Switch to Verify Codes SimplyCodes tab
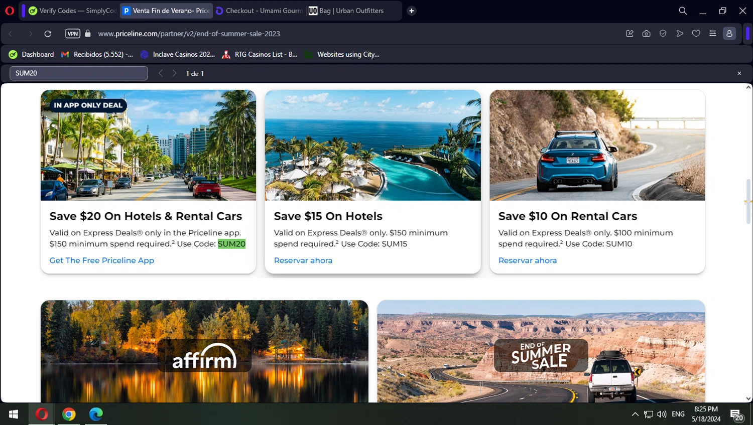Screen dimensions: 753x425 pyautogui.click(x=72, y=11)
